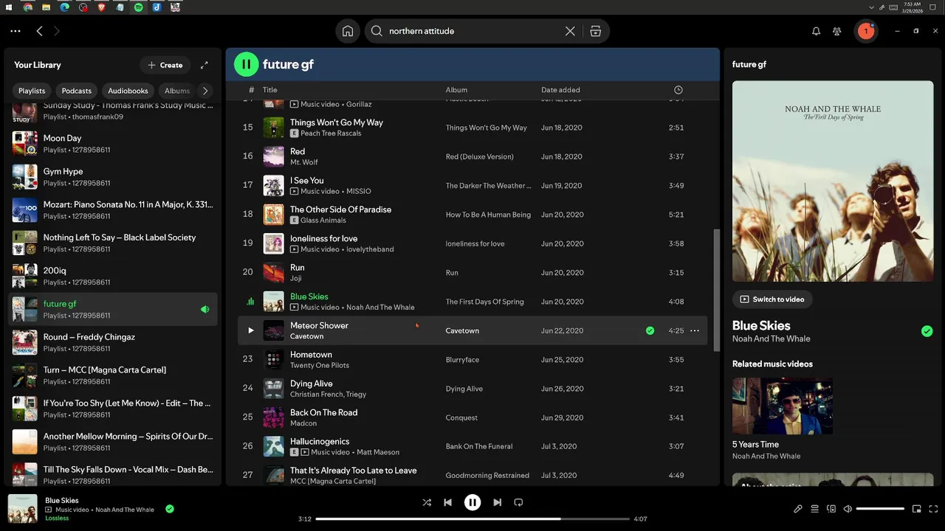This screenshot has height=531, width=945.
Task: Toggle the saved checkmark beside the Blue Skies title
Action: (927, 331)
